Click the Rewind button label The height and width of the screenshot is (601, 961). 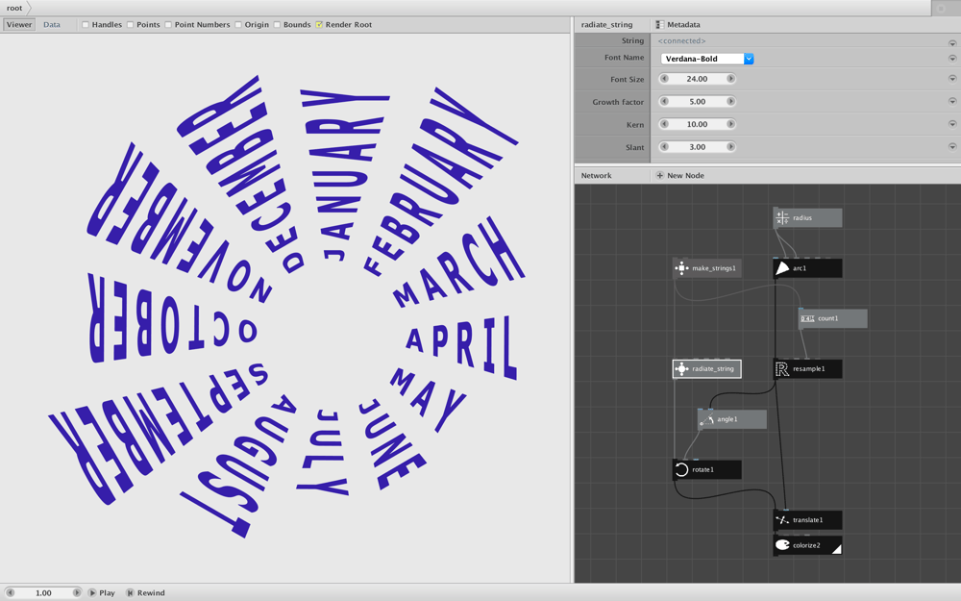[x=151, y=592]
